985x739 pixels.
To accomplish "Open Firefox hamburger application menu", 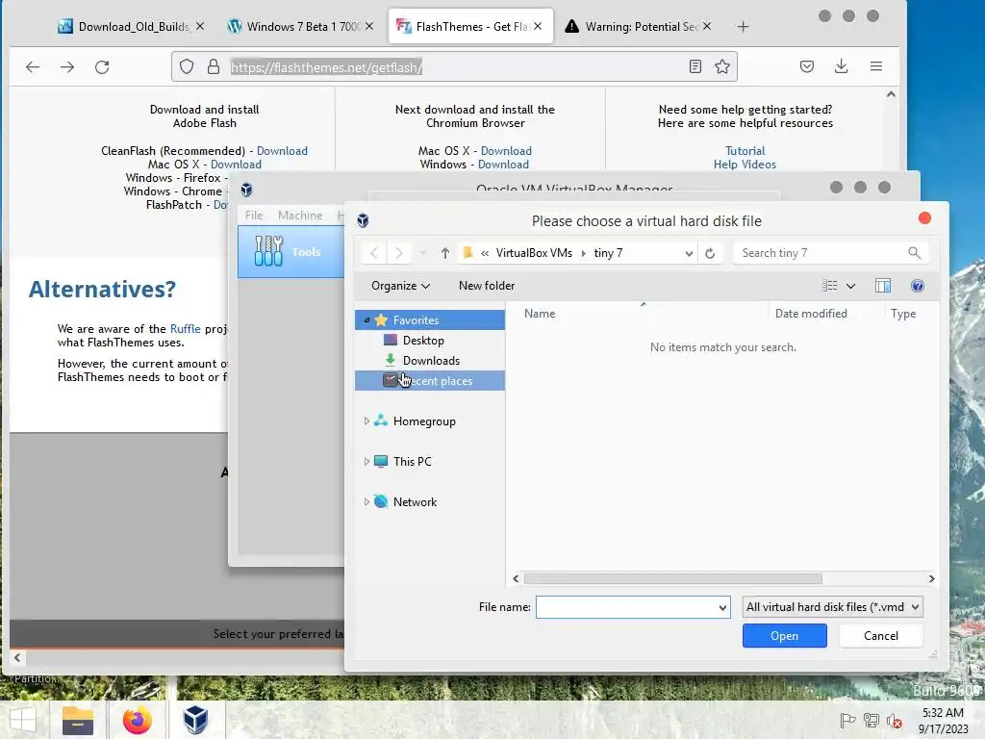I will pos(876,66).
